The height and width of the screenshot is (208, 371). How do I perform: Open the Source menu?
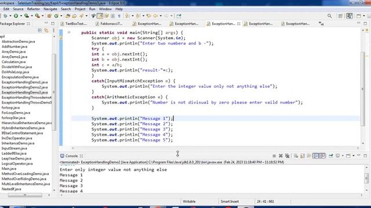pos(18,9)
